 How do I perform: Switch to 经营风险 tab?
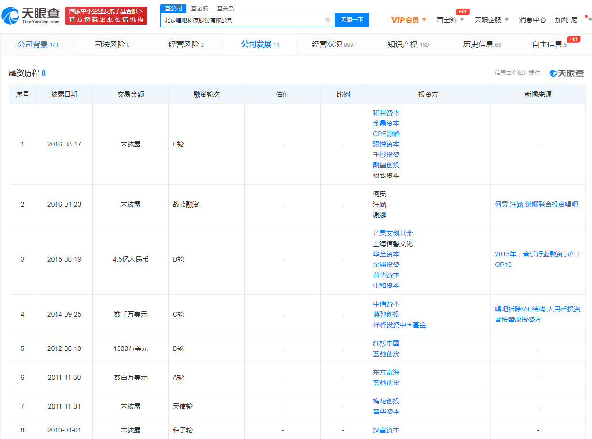[186, 45]
